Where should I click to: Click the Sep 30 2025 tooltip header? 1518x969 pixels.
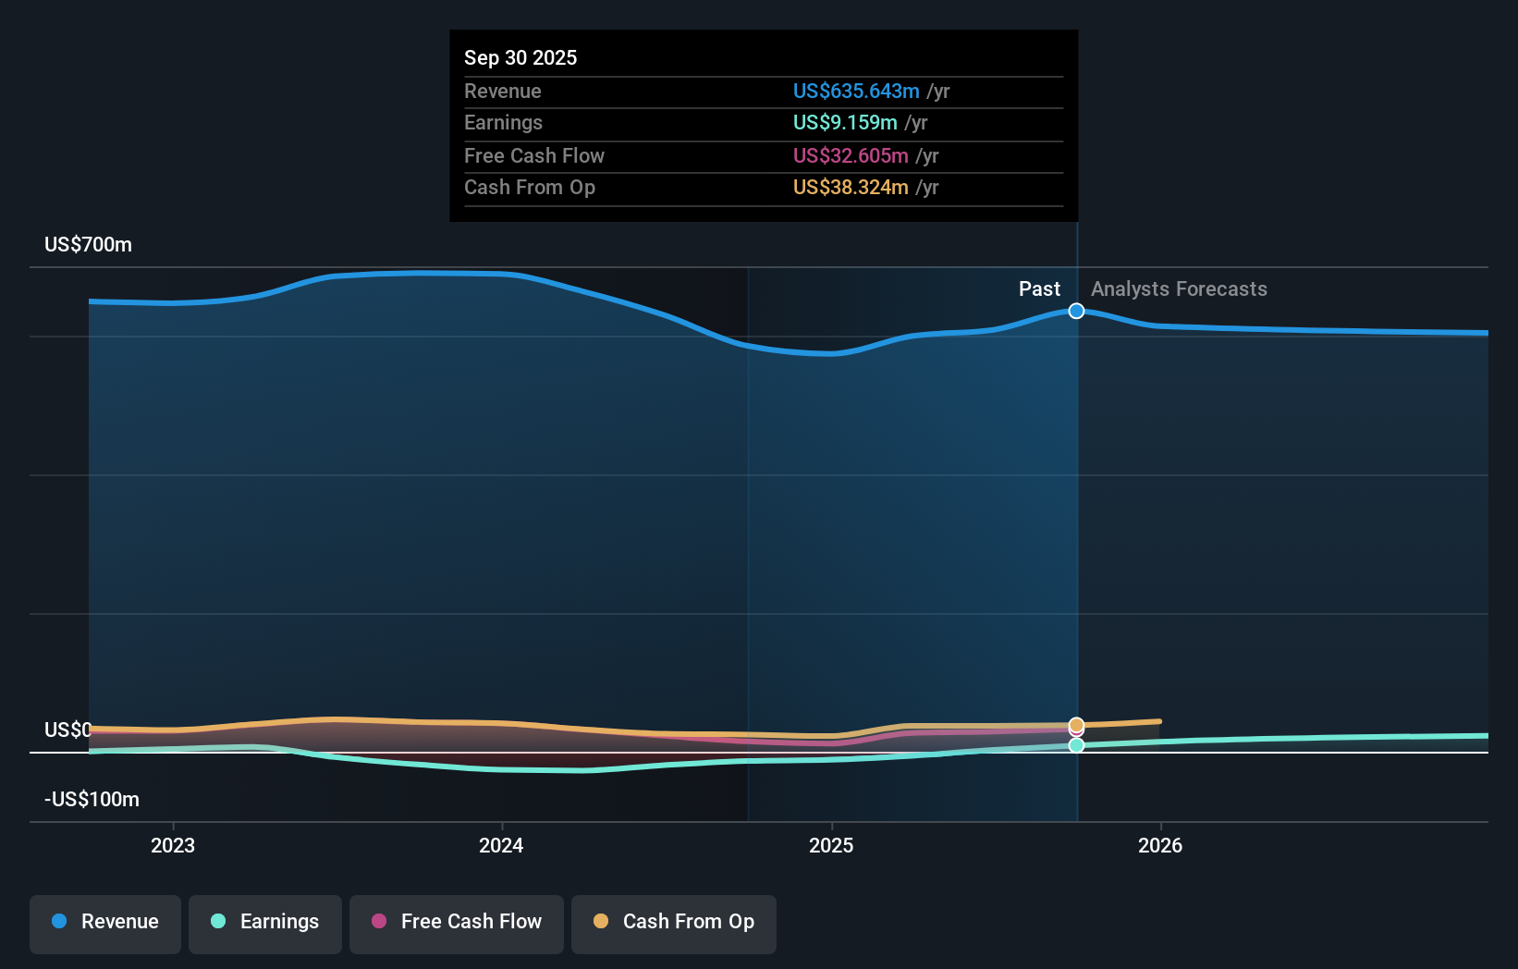click(520, 58)
